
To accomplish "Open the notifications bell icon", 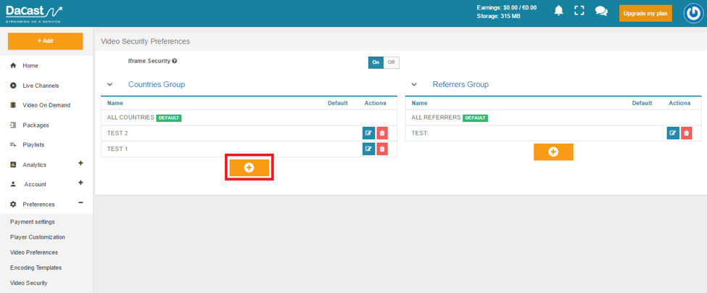I will click(559, 11).
